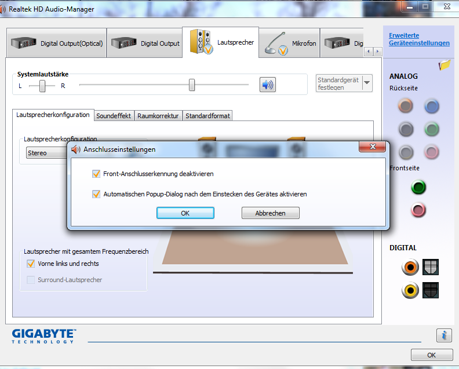Screen dimensions: 459x369
Task: Close the Anschlusseinstellungen dialog
Action: click(372, 147)
